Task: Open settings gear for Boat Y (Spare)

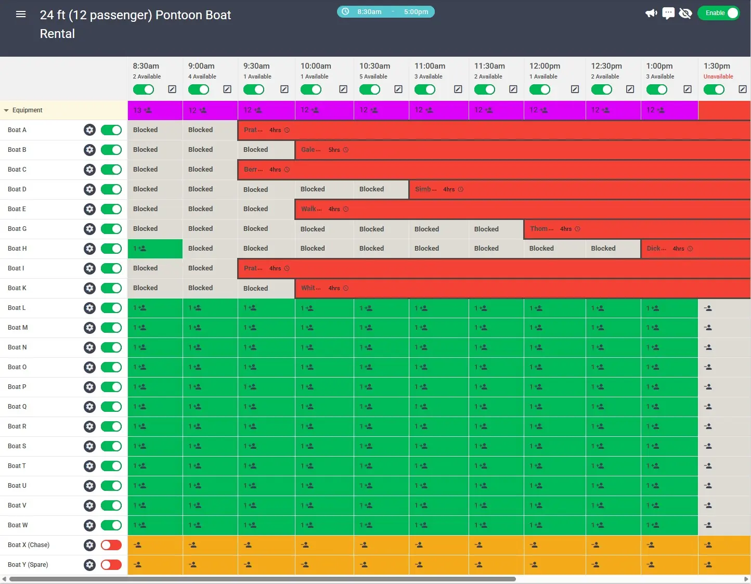Action: click(x=89, y=565)
